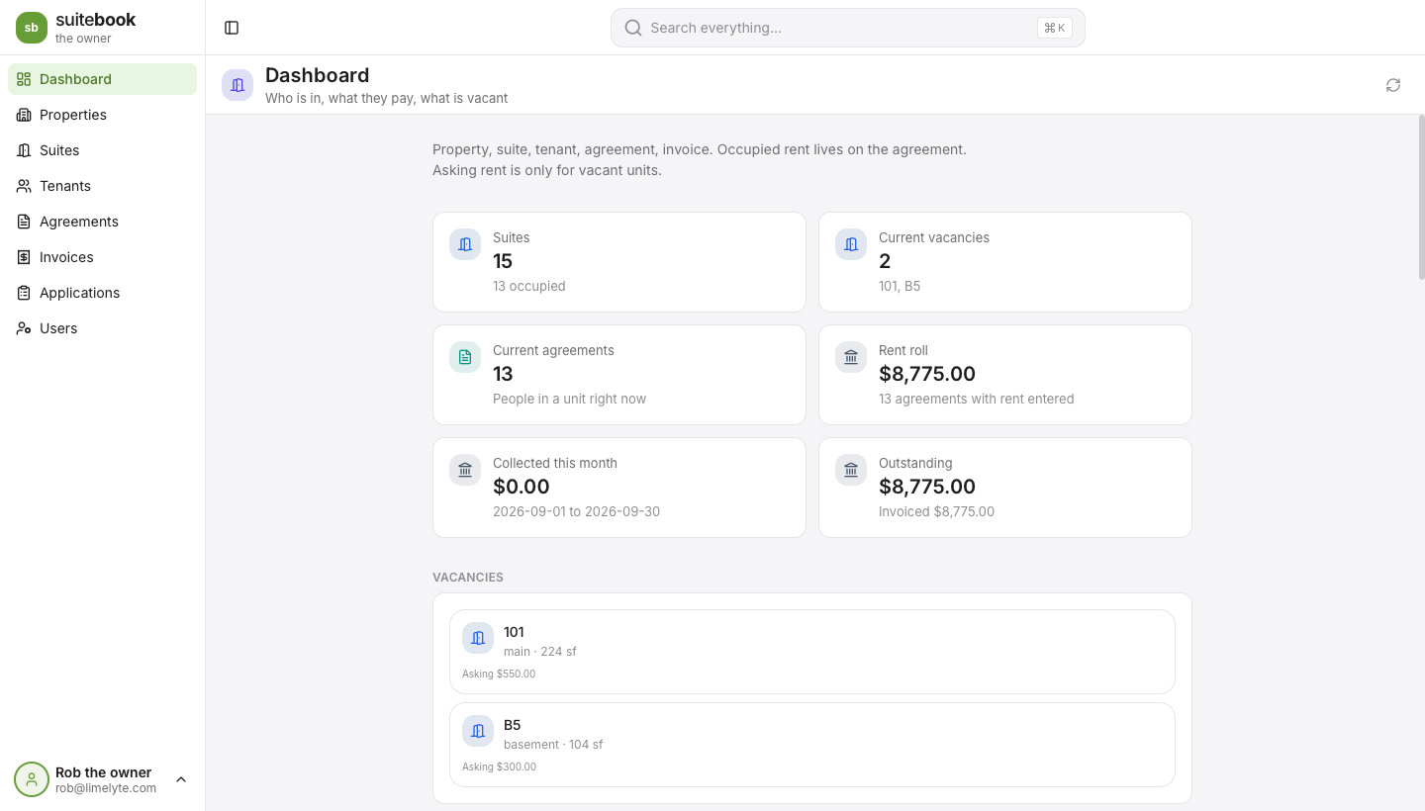
Task: Open the Current vacancies card
Action: 1005,262
